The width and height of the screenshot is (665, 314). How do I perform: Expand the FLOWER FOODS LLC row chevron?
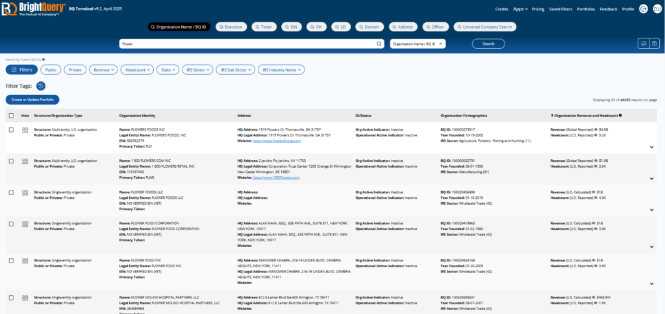651,209
